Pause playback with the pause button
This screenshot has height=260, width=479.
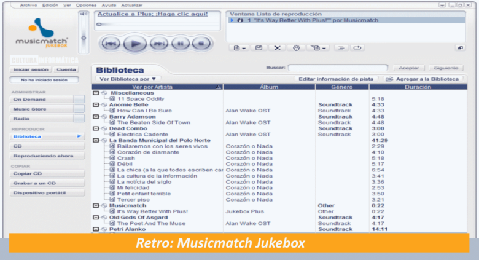tap(180, 43)
